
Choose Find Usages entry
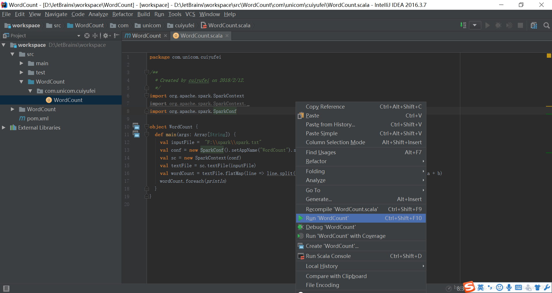click(361, 152)
